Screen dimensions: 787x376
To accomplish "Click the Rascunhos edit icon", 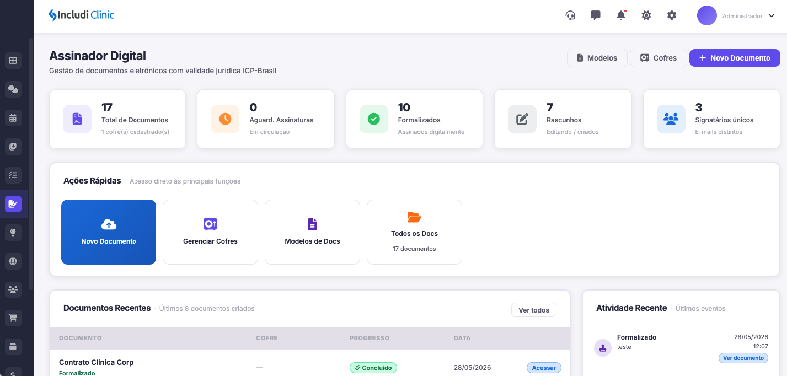I will pyautogui.click(x=522, y=119).
